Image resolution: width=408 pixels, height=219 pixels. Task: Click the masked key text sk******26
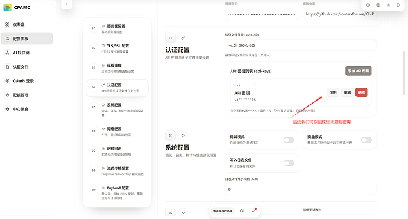[x=245, y=100]
